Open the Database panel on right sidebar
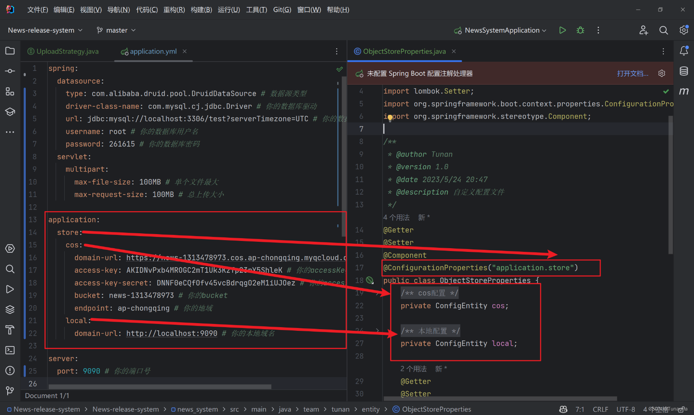694x415 pixels. (684, 71)
